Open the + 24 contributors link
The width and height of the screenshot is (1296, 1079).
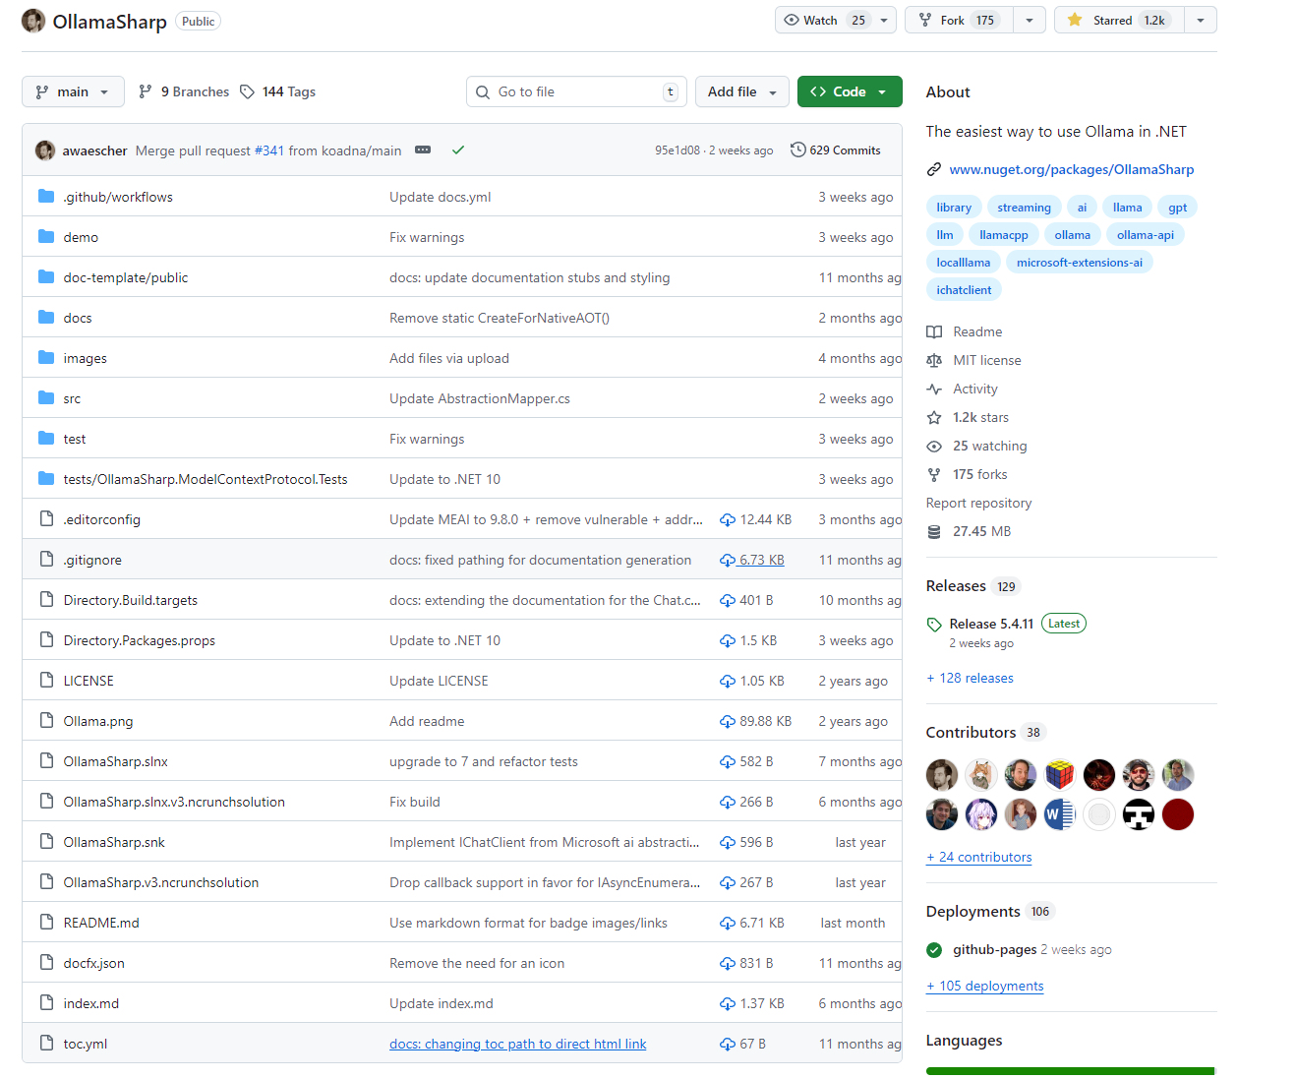(979, 857)
